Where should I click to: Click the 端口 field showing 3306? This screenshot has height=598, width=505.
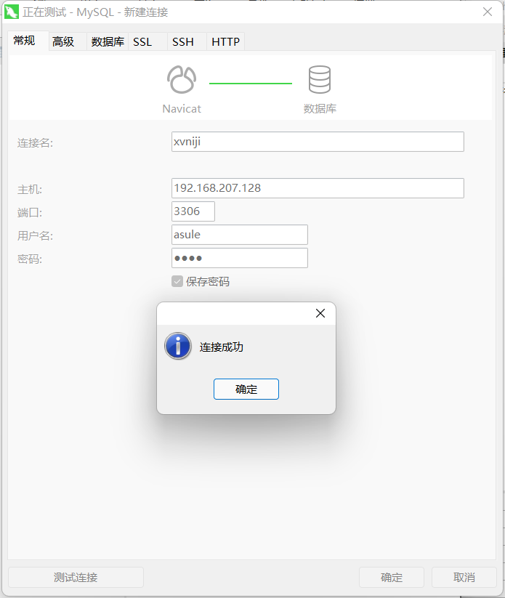click(x=193, y=211)
